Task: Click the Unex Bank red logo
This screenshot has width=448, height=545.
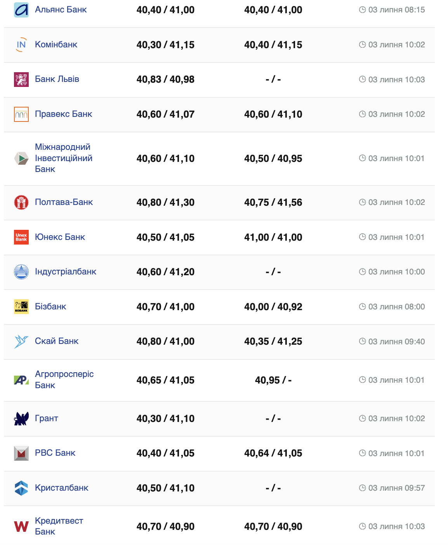Action: 21,237
